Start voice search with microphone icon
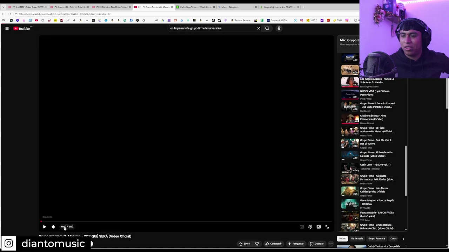449x252 pixels. [x=279, y=28]
